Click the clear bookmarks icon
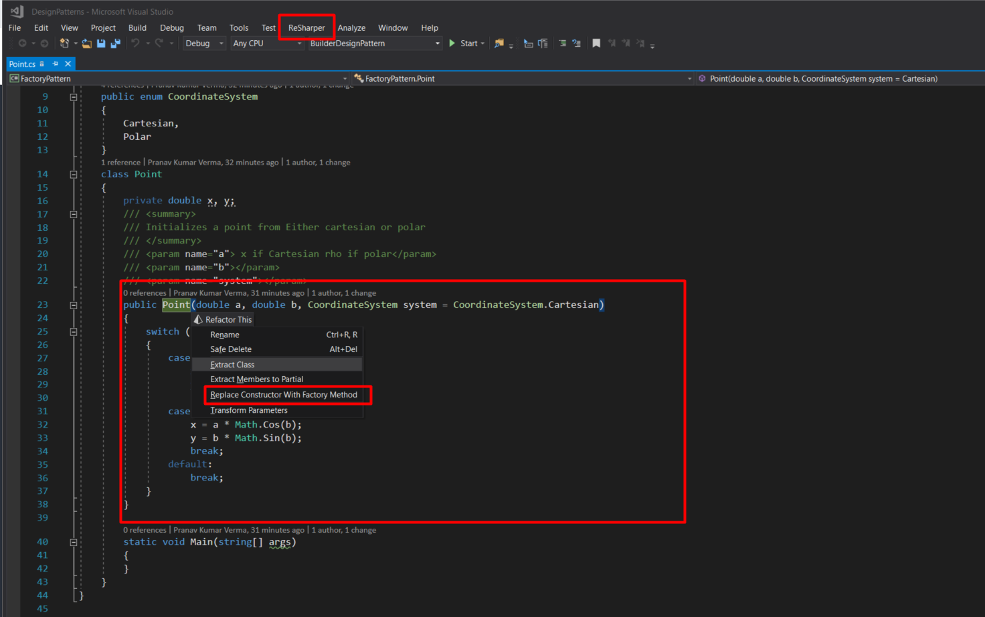Viewport: 985px width, 617px height. tap(640, 43)
